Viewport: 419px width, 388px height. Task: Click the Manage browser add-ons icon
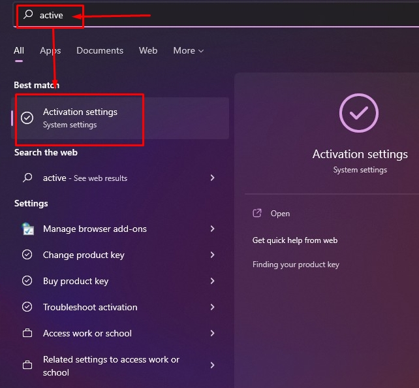(x=28, y=229)
